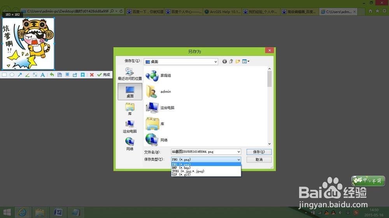Select the text annotation tool
Screen dimensions: 389x218
point(43,75)
